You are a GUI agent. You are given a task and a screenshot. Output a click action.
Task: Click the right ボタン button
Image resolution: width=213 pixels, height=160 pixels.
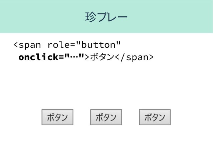point(155,117)
